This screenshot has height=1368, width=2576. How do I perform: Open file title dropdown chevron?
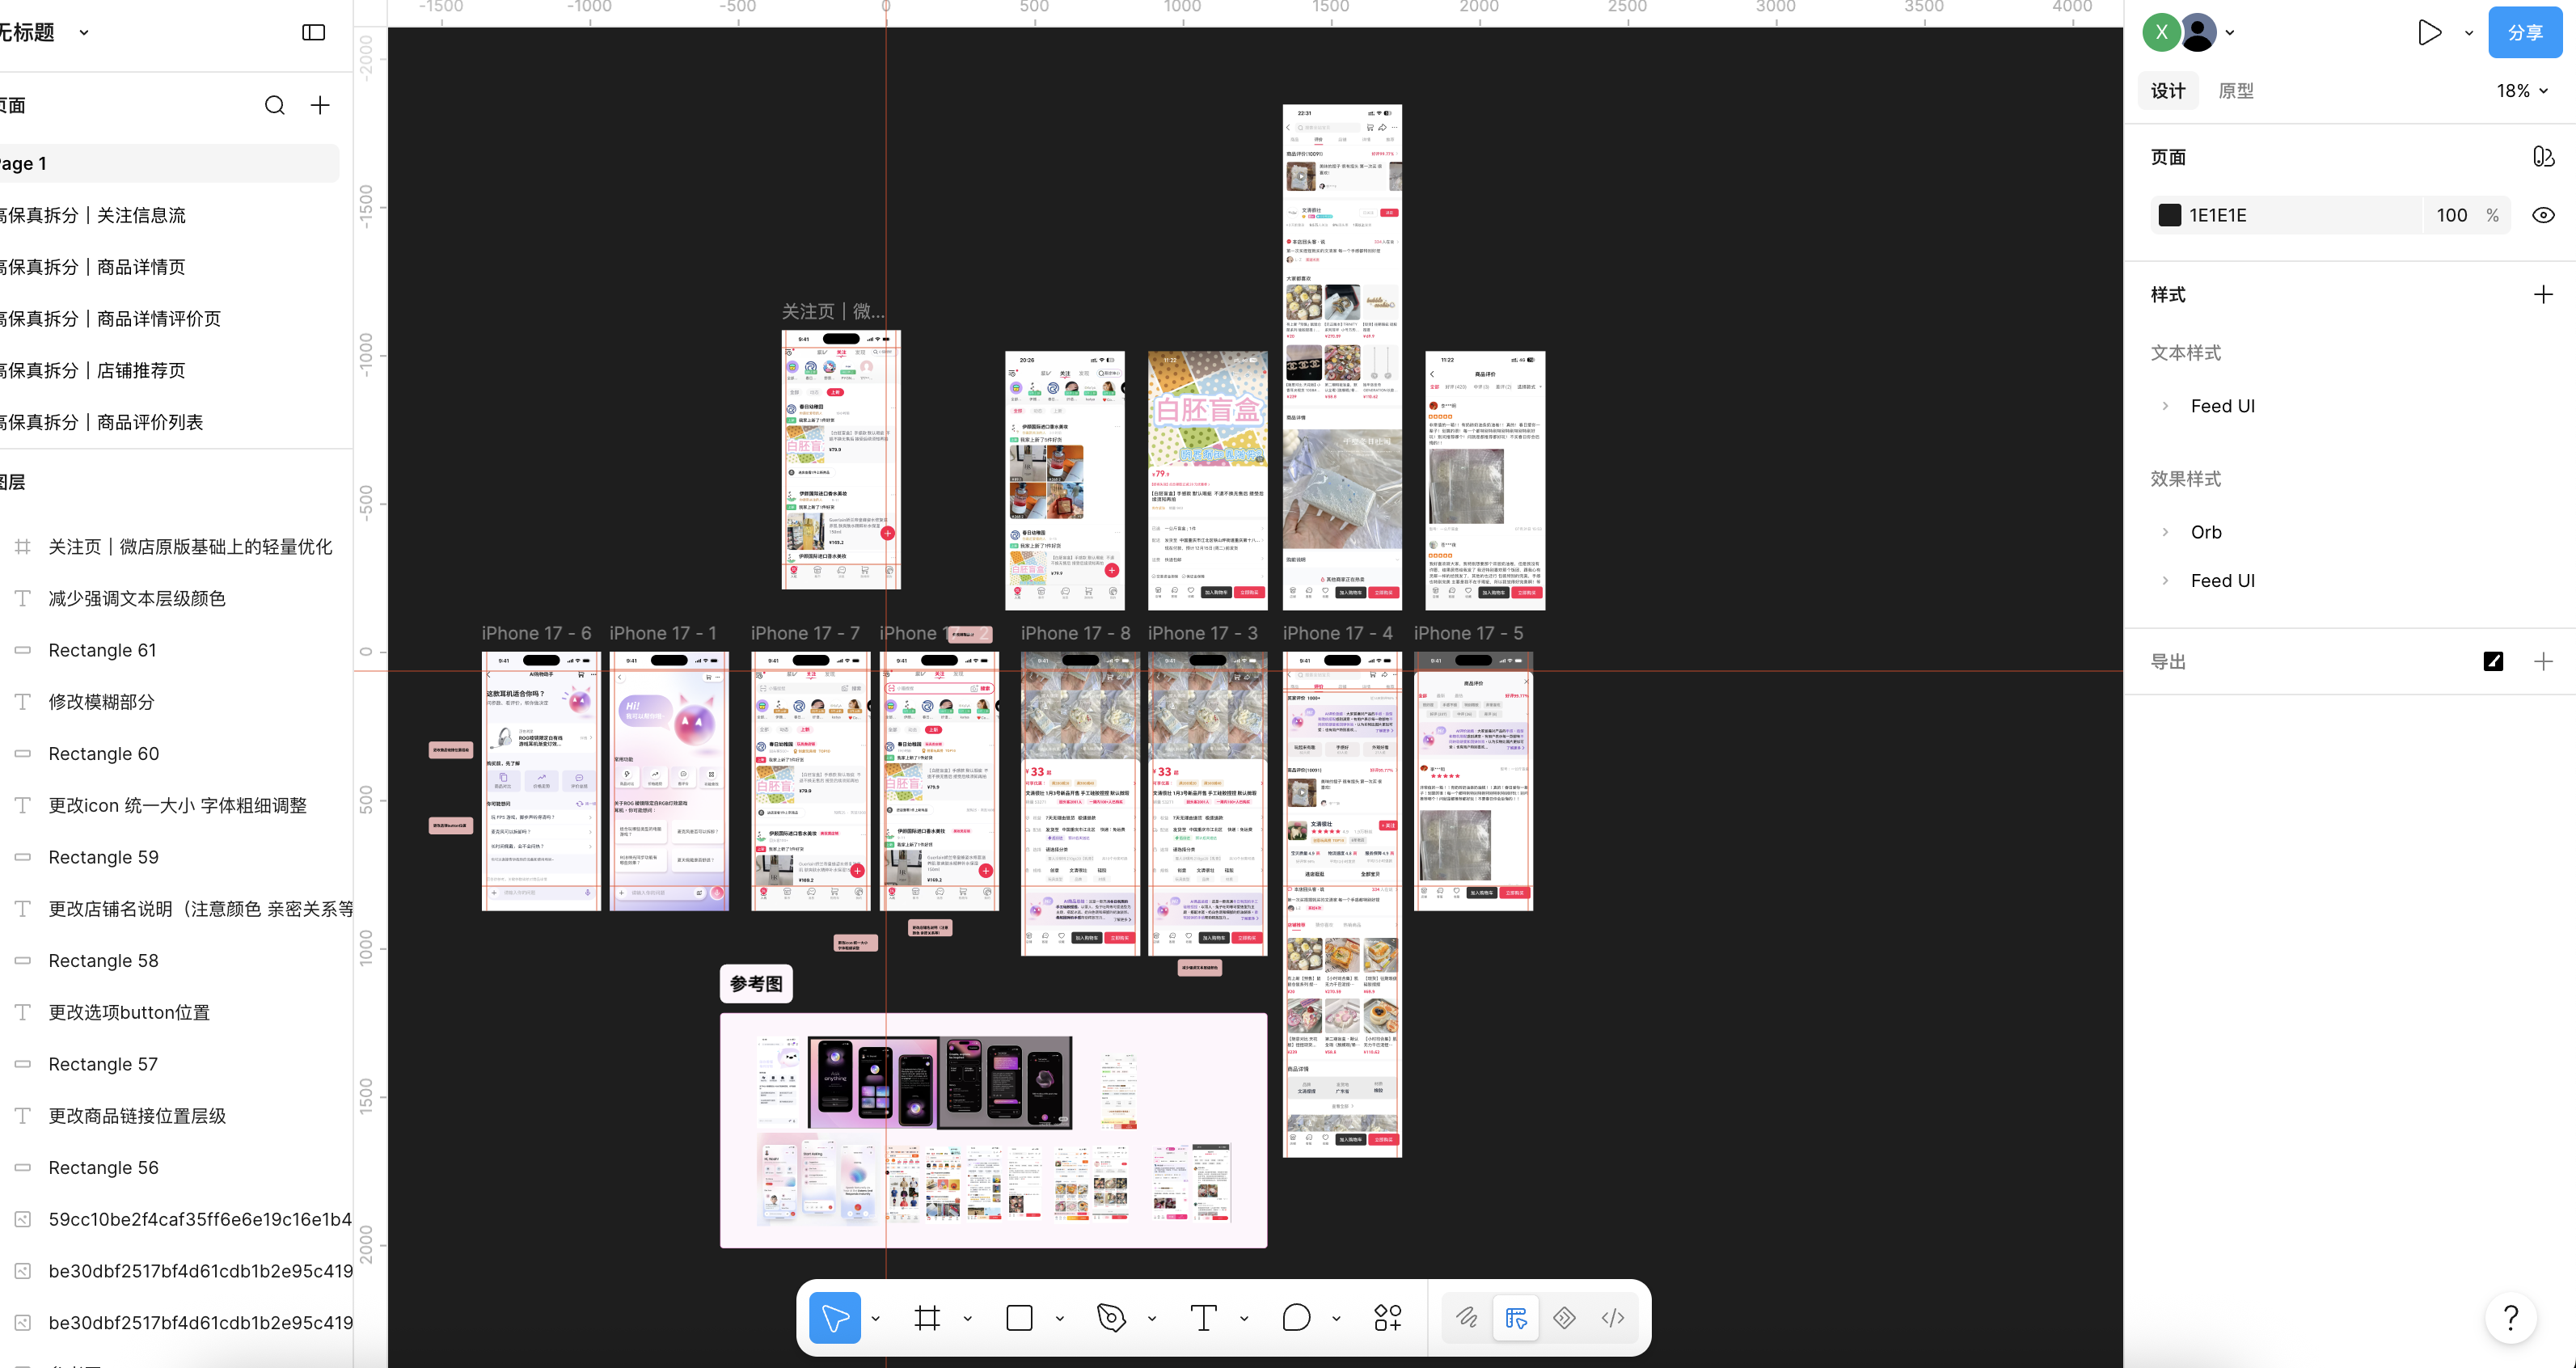click(x=84, y=32)
